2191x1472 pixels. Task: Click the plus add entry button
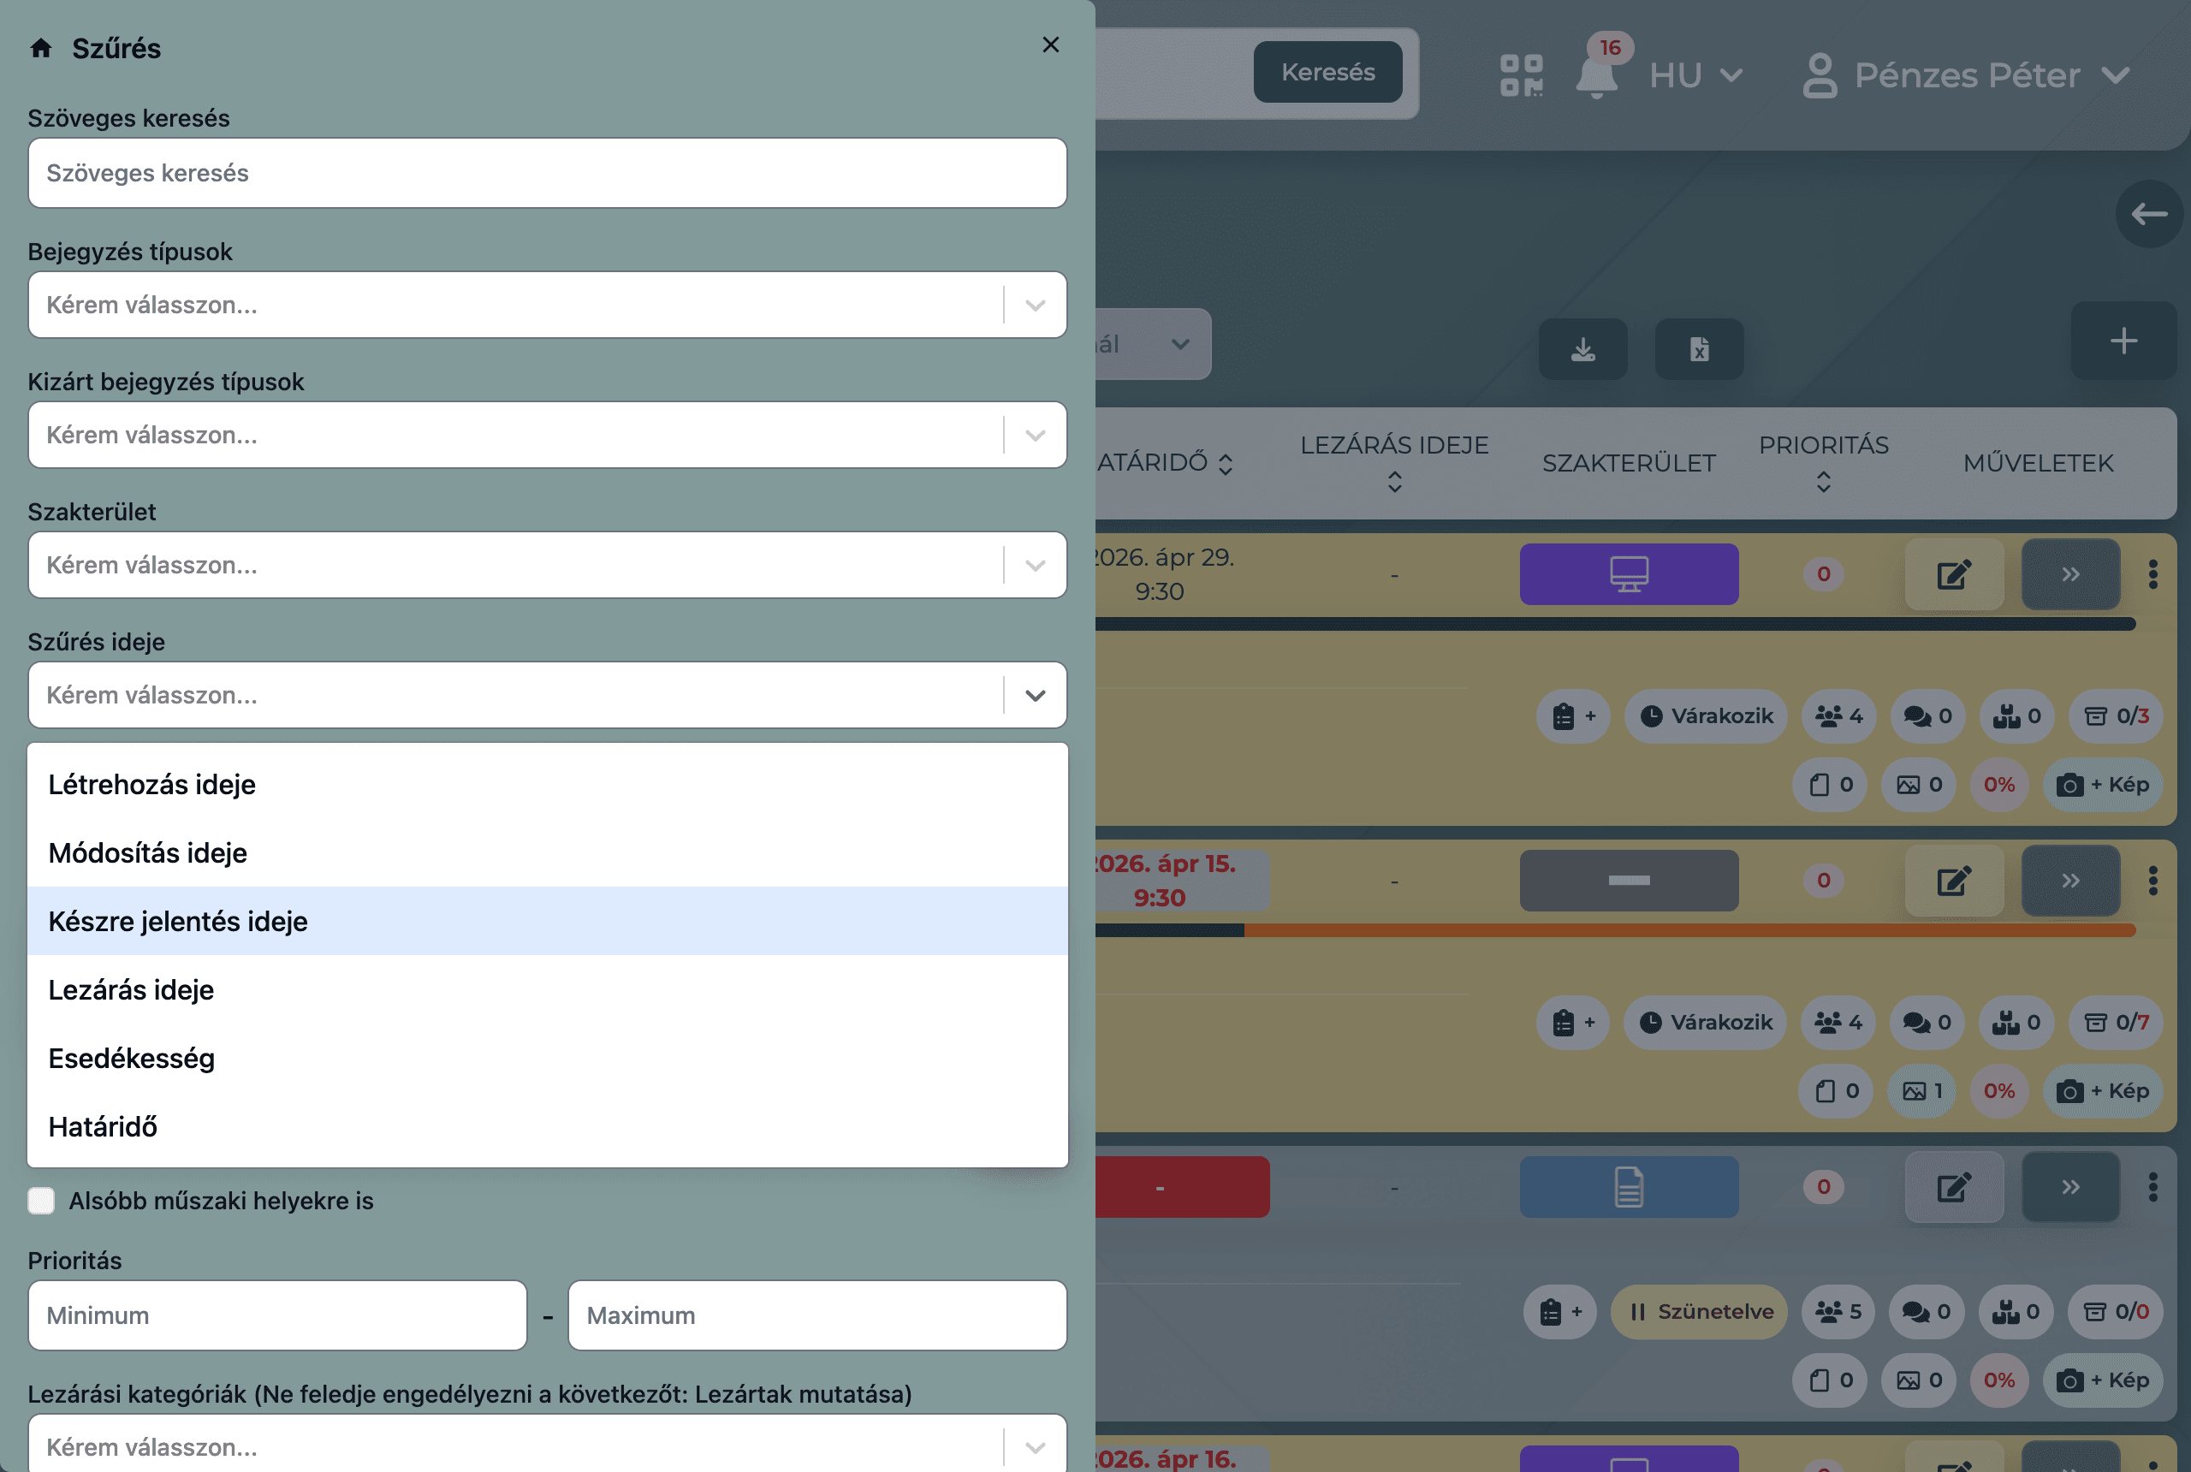(x=2123, y=341)
